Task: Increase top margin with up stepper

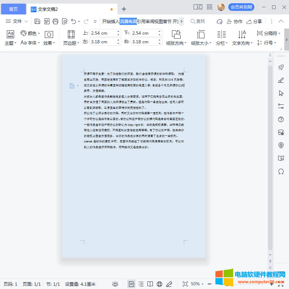Action: tap(118, 31)
